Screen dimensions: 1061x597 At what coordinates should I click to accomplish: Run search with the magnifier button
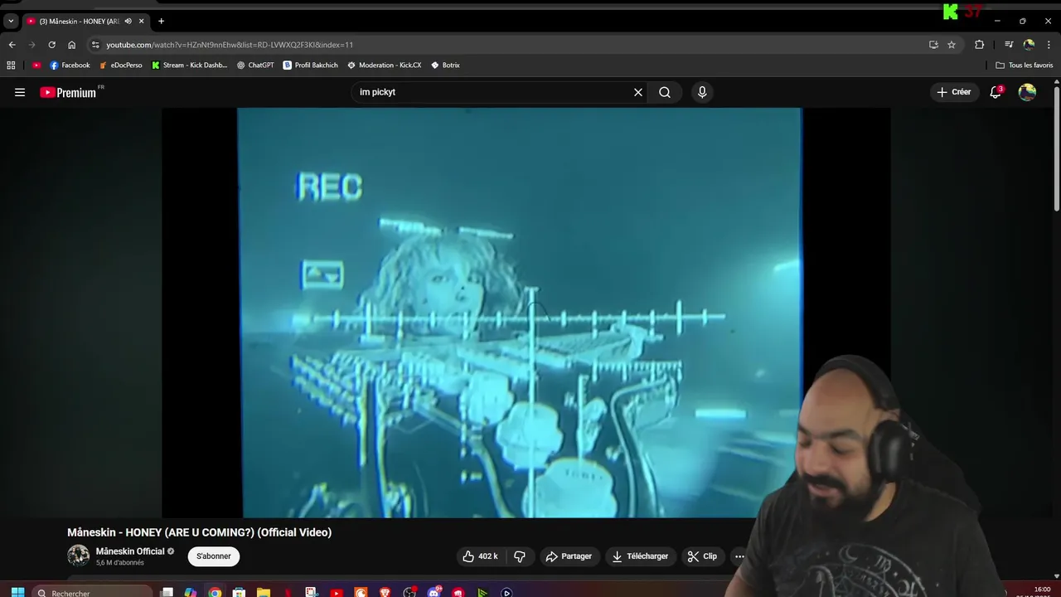click(665, 92)
